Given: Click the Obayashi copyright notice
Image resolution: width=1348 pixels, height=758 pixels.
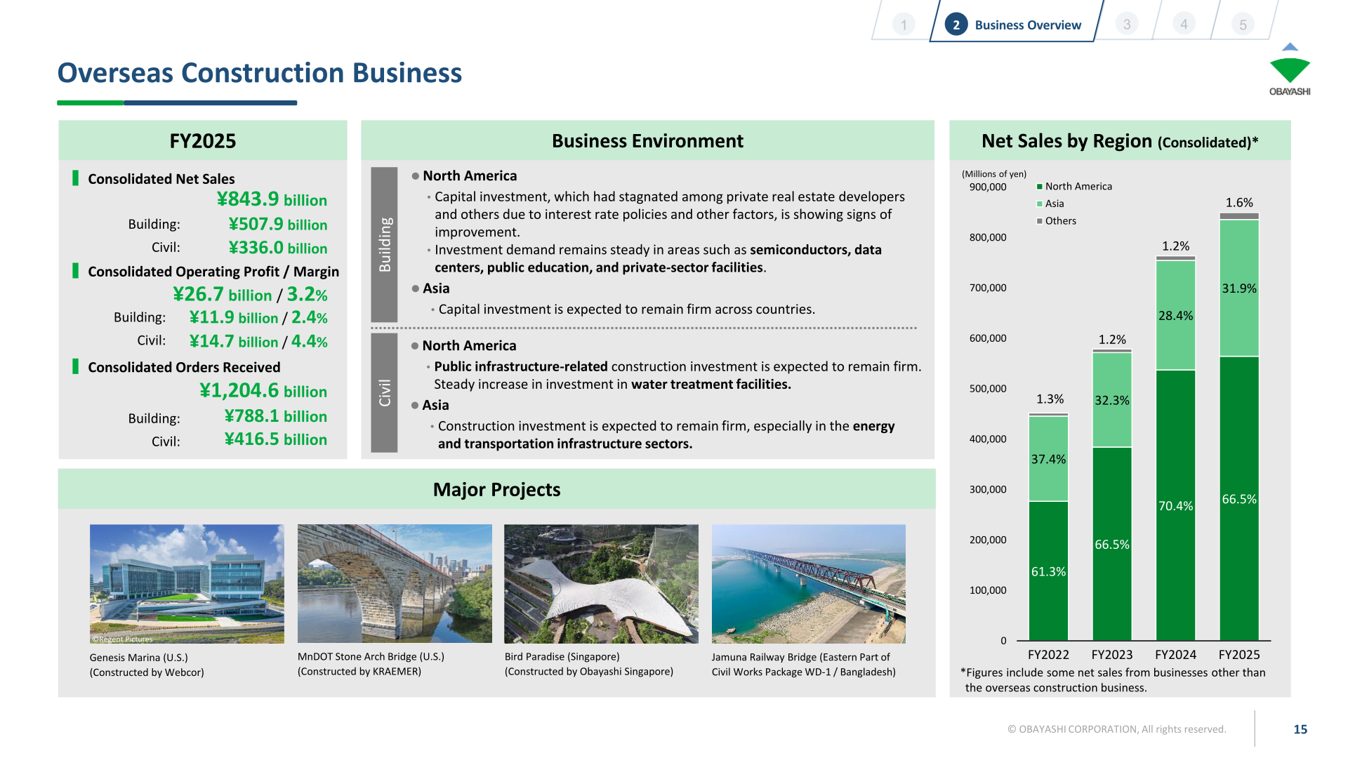Looking at the screenshot, I should (1116, 729).
